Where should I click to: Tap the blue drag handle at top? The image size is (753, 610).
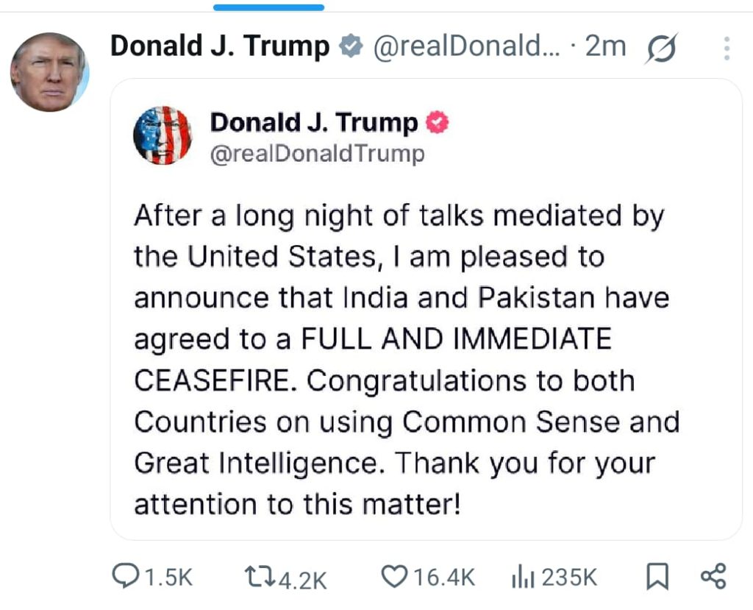268,7
